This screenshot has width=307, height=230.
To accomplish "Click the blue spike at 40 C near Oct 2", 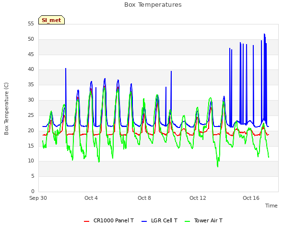I will point(66,69).
